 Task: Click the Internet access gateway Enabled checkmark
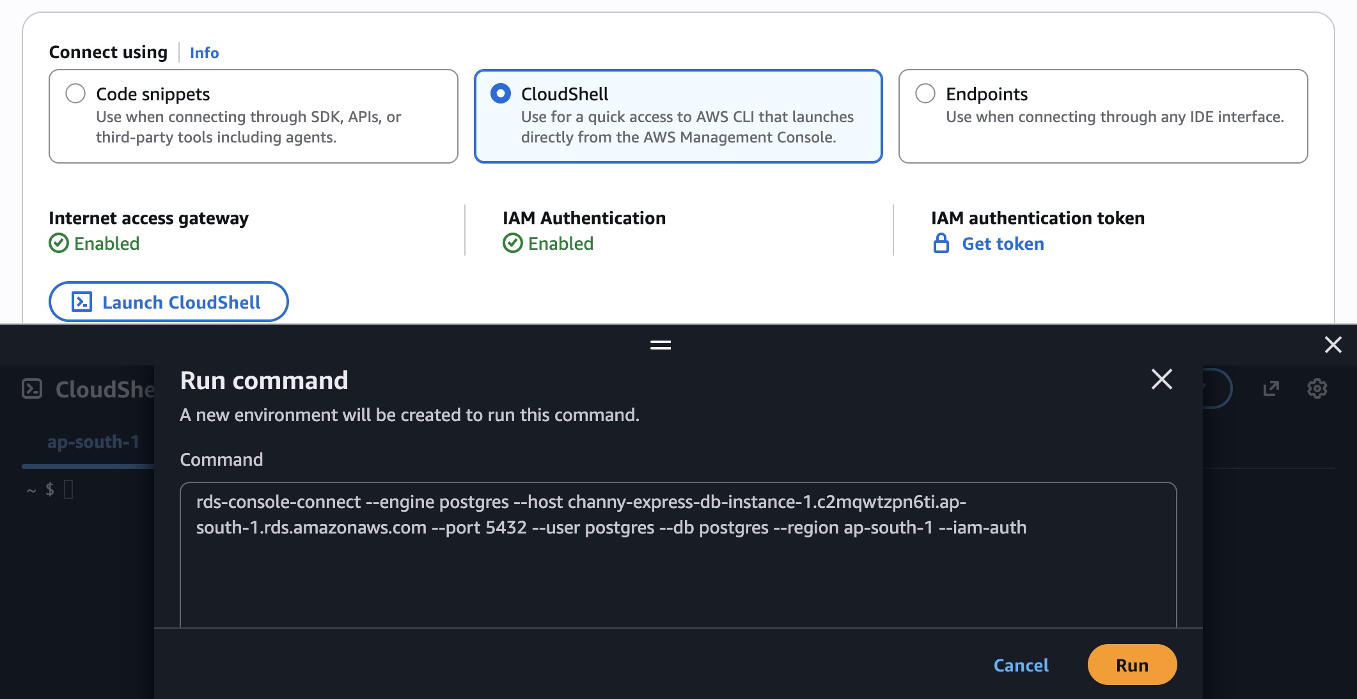coord(59,243)
